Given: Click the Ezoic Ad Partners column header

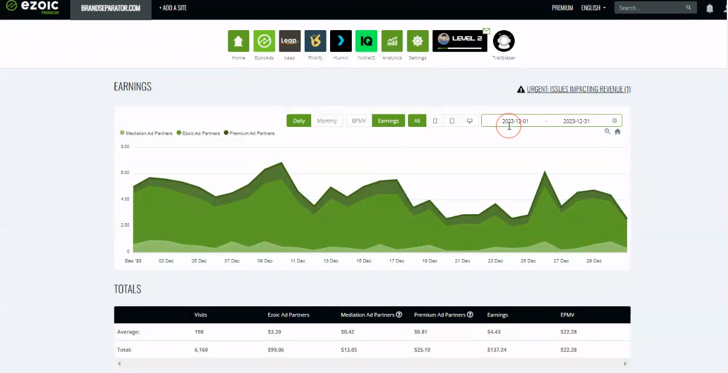Looking at the screenshot, I should point(289,315).
